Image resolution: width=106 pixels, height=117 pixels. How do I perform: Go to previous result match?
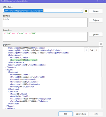pyautogui.click(x=86, y=50)
